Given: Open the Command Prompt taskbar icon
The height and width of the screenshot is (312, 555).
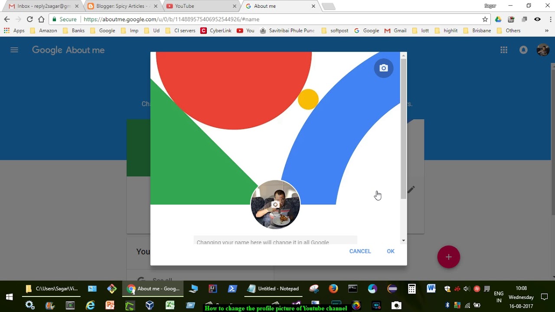Looking at the screenshot, I should (353, 289).
